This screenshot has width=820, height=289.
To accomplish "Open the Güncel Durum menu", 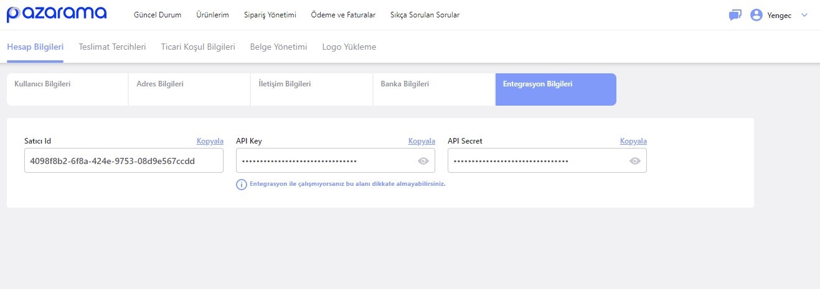I will 158,15.
